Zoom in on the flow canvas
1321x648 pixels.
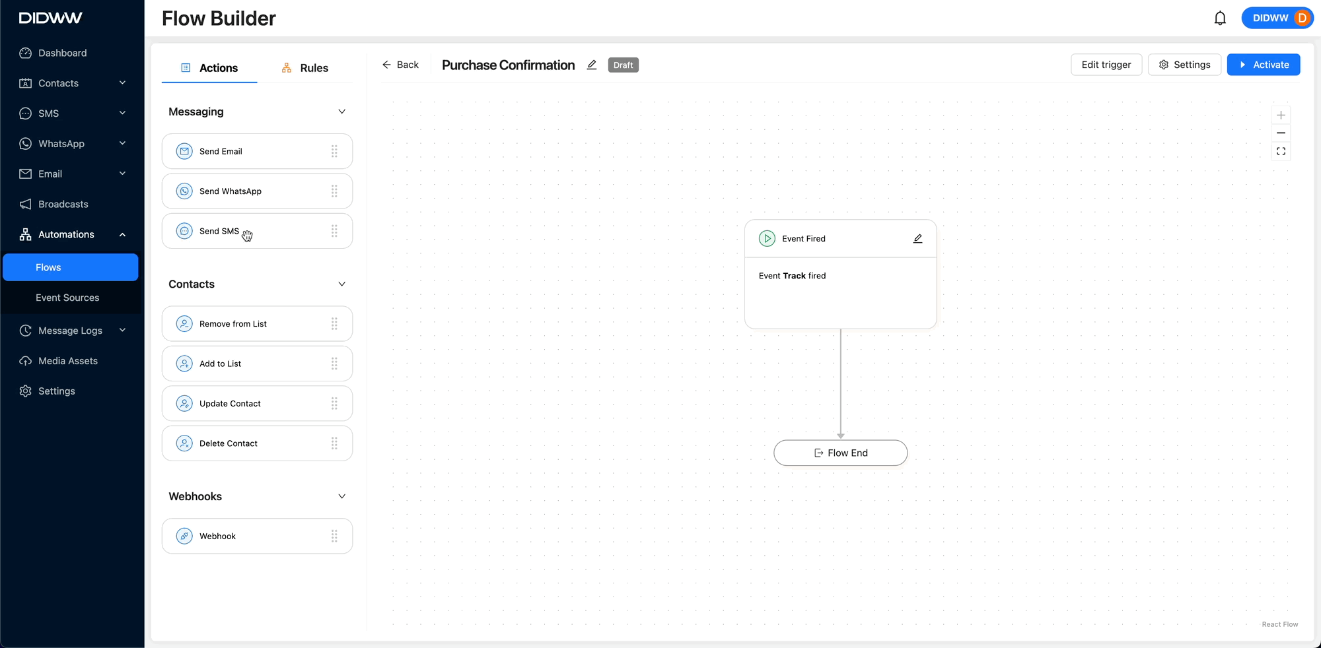point(1281,115)
